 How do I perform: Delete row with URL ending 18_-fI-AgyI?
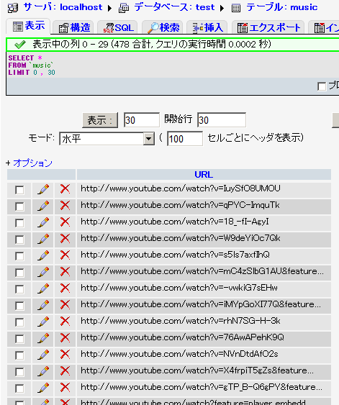(65, 222)
